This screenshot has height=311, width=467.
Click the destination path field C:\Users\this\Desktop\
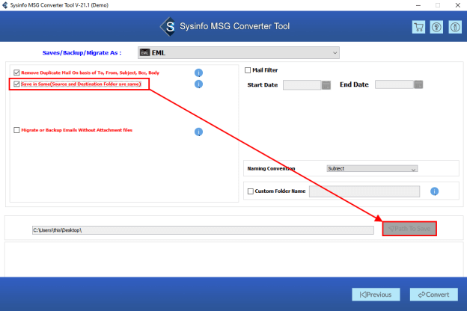coord(203,230)
